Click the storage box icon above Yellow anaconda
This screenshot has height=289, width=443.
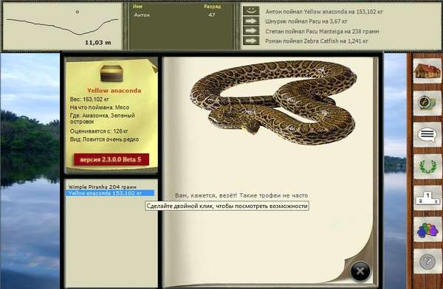point(111,74)
